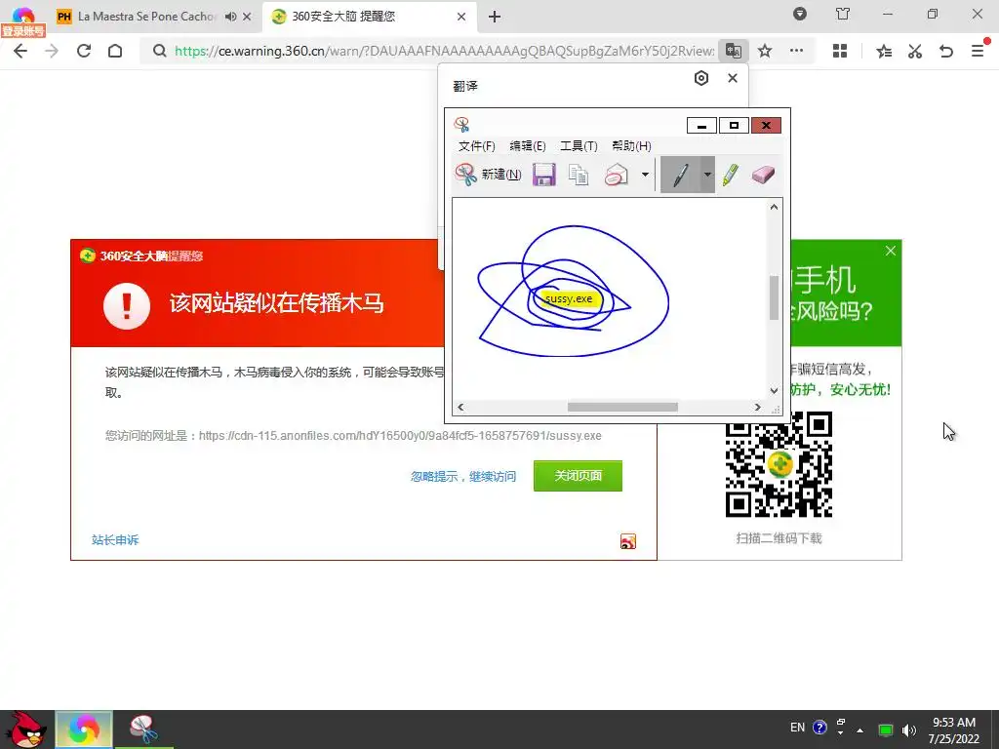Select the yellow Highlighter tool
Viewport: 999px width, 749px height.
[x=731, y=174]
